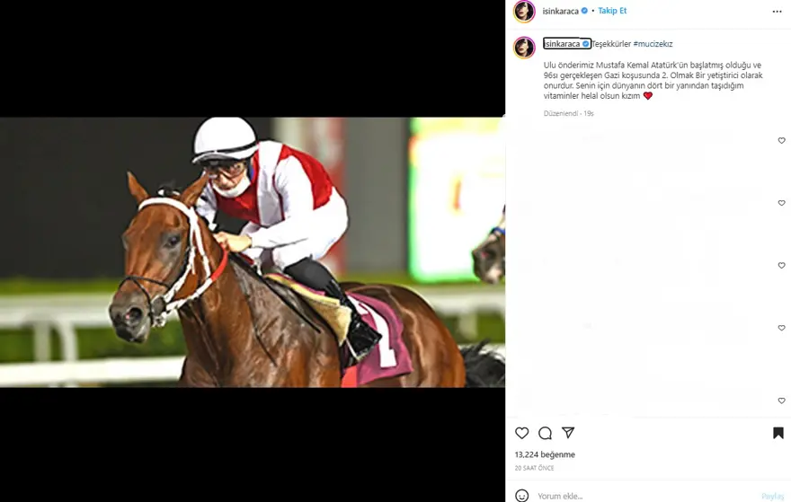Open the three-dot more options menu
This screenshot has width=791, height=502.
point(777,12)
